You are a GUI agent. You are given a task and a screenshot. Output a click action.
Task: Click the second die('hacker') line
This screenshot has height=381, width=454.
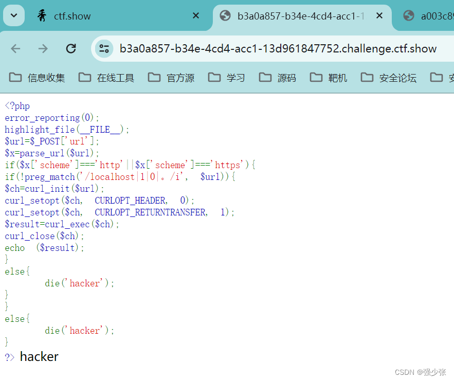(x=80, y=330)
